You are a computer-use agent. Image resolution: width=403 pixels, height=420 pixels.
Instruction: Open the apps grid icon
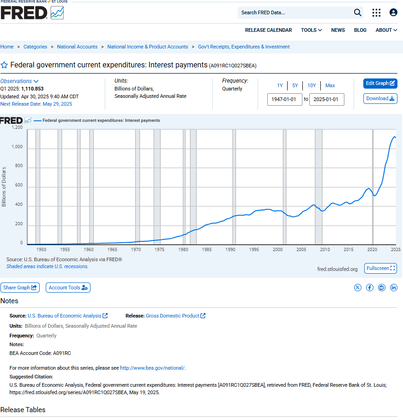pos(376,12)
